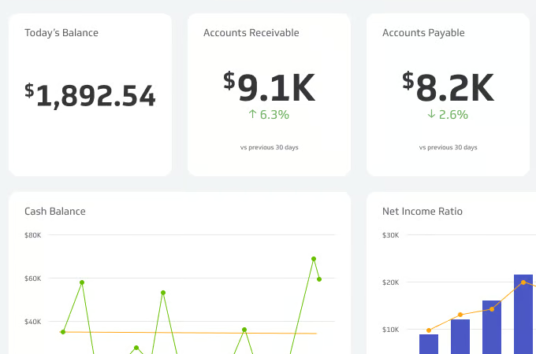The height and width of the screenshot is (354, 536).
Task: Click the first orange point on Net Income chart
Action: click(429, 330)
